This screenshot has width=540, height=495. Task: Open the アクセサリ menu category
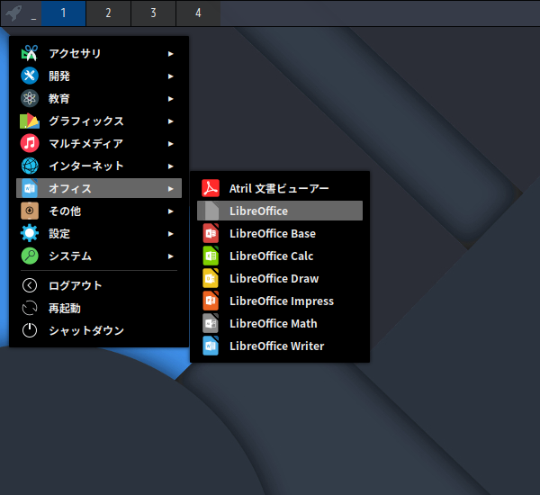(99, 54)
